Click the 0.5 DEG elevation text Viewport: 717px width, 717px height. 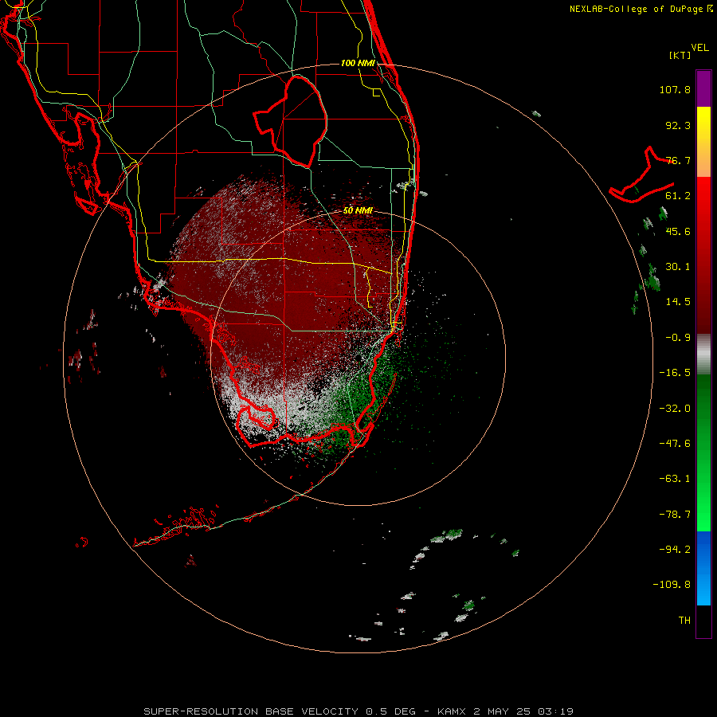pyautogui.click(x=390, y=711)
